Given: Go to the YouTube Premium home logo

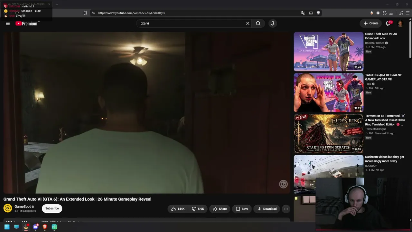Looking at the screenshot, I should 26,24.
